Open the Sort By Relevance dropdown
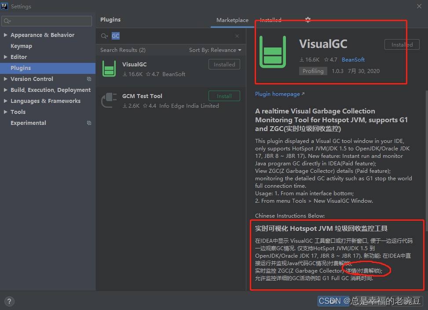Image resolution: width=428 pixels, height=310 pixels. (215, 50)
